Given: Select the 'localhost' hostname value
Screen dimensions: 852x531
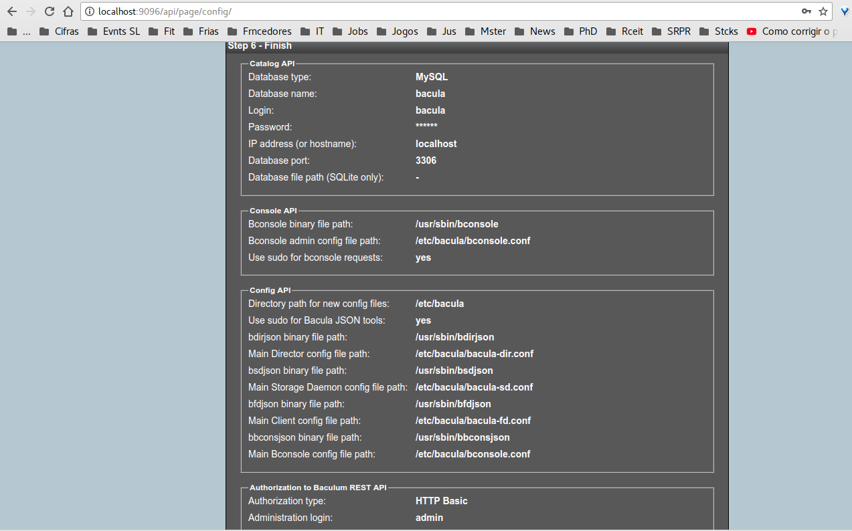Looking at the screenshot, I should click(x=436, y=144).
